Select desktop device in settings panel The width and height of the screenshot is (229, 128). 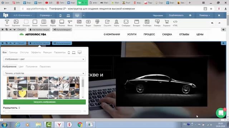pos(79,52)
